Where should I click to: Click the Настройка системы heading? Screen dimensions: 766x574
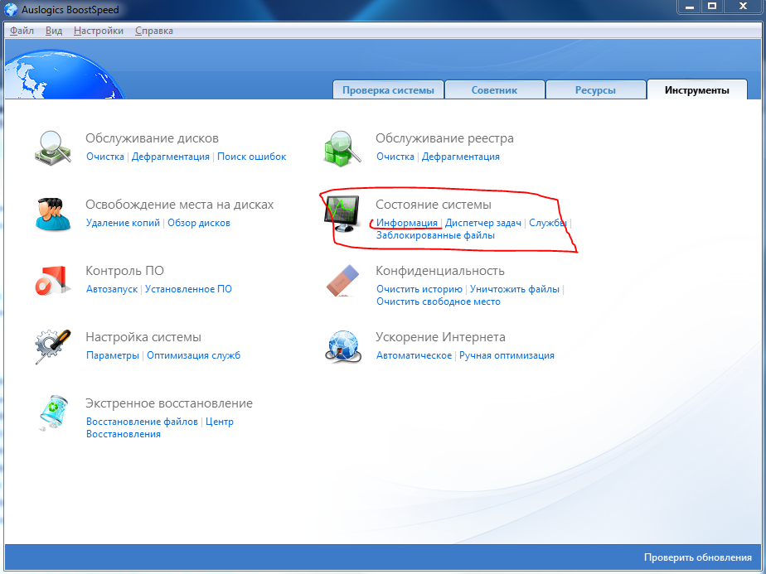(143, 337)
